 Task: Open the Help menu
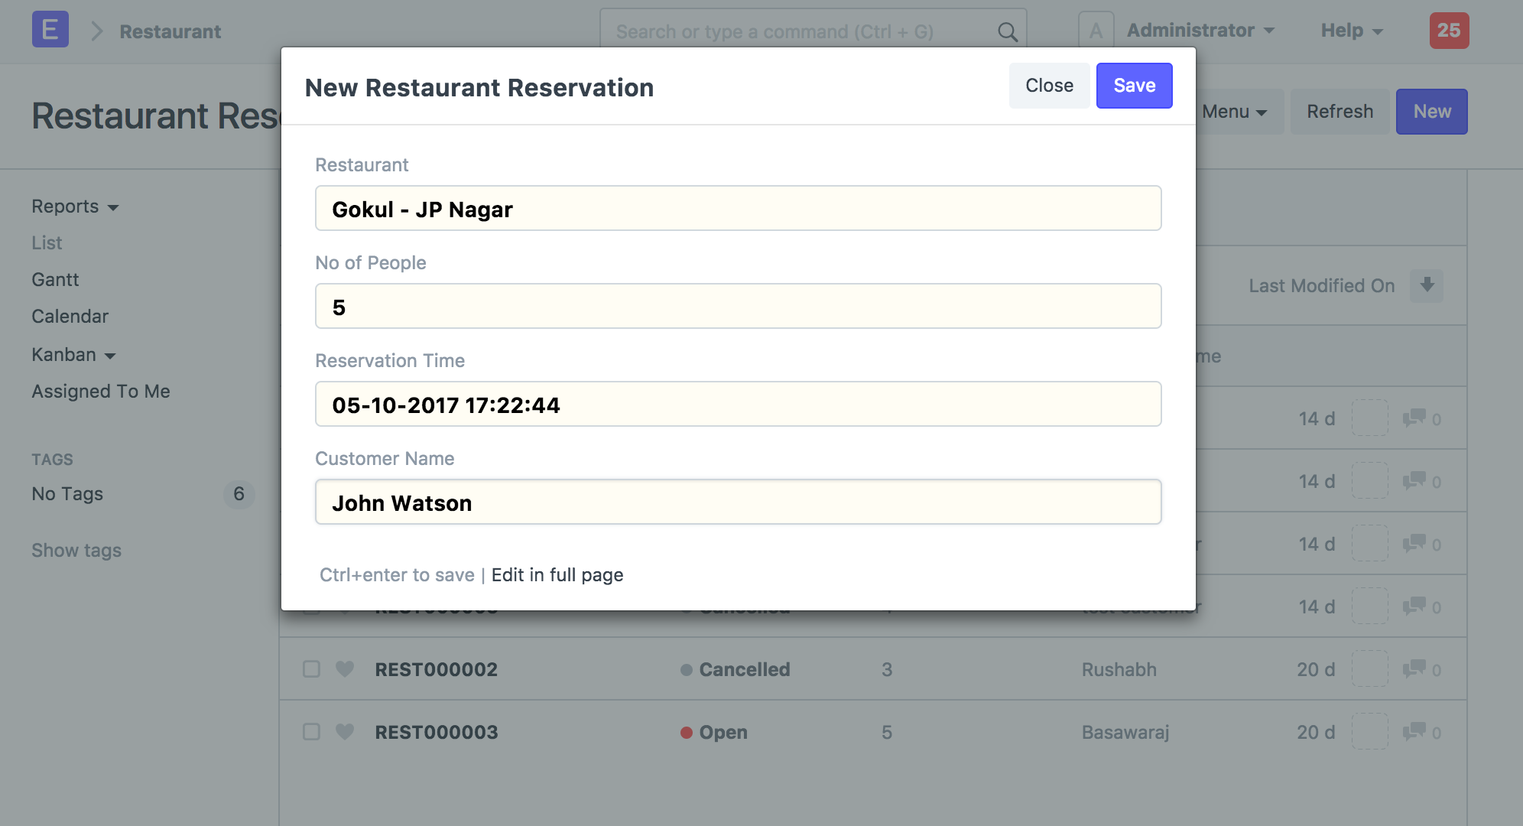1351,31
